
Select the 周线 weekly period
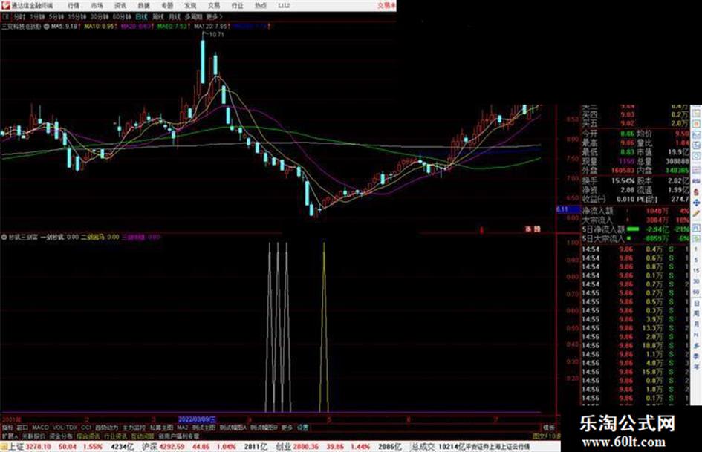pos(158,16)
